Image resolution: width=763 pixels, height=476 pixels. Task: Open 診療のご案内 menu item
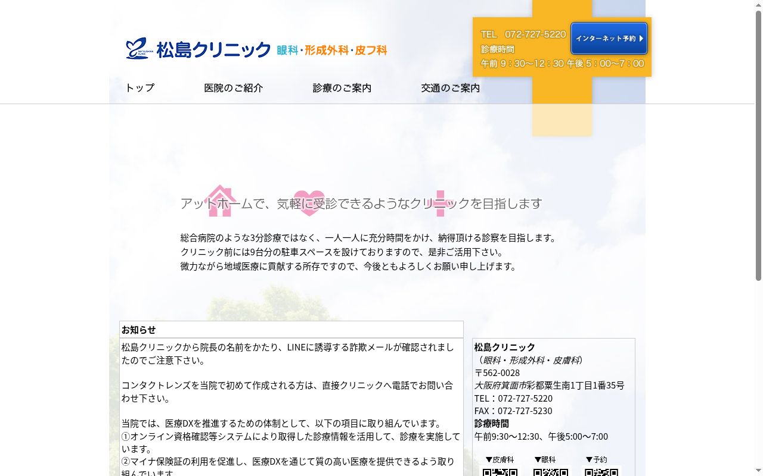(x=342, y=88)
